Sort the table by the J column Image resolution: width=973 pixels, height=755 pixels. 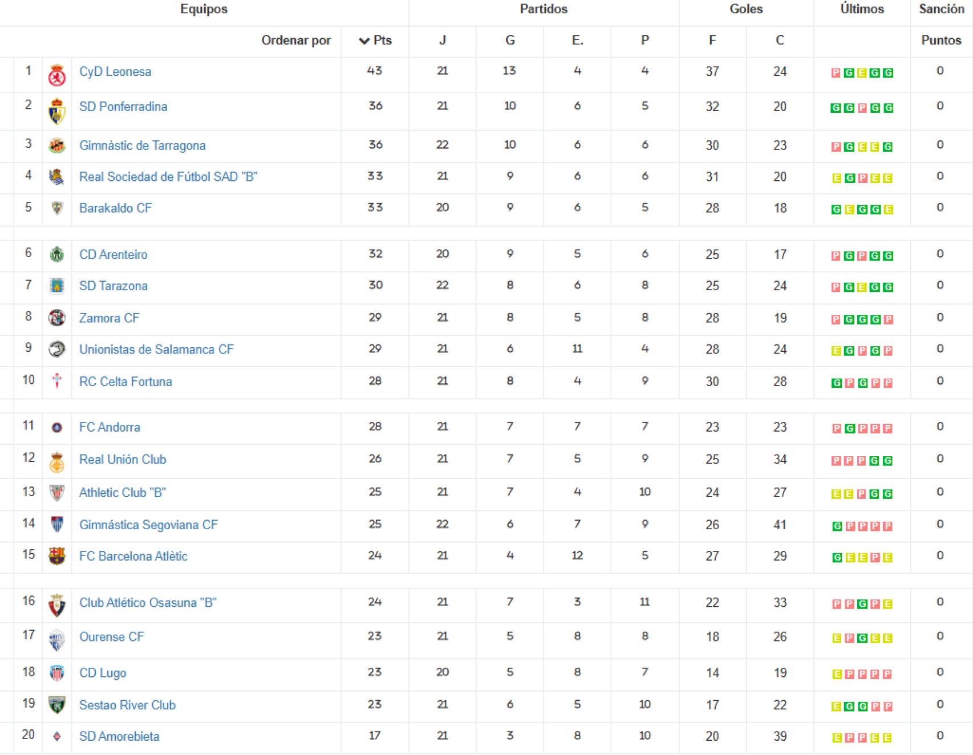443,40
